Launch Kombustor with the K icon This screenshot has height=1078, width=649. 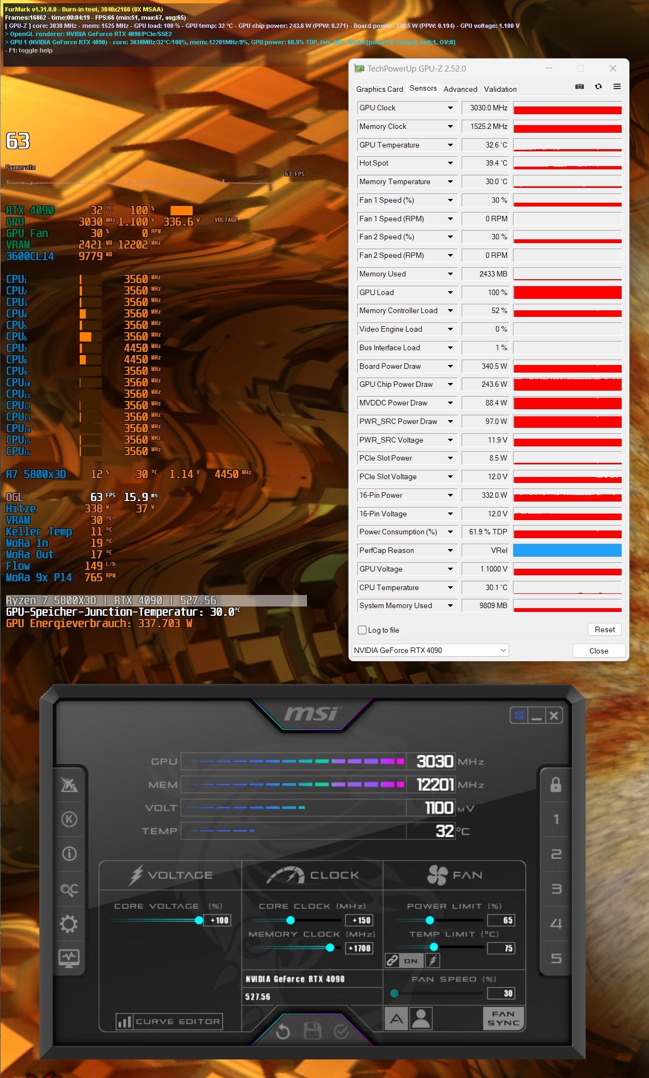[x=69, y=819]
